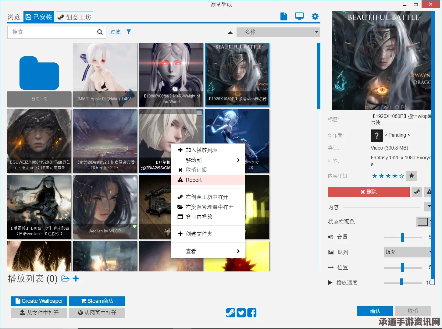Click the volume speaker icon
442x329 pixels.
tap(330, 237)
